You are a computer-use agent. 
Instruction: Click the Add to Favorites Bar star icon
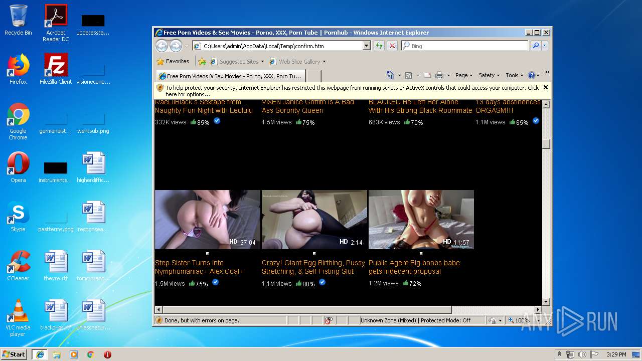[202, 62]
